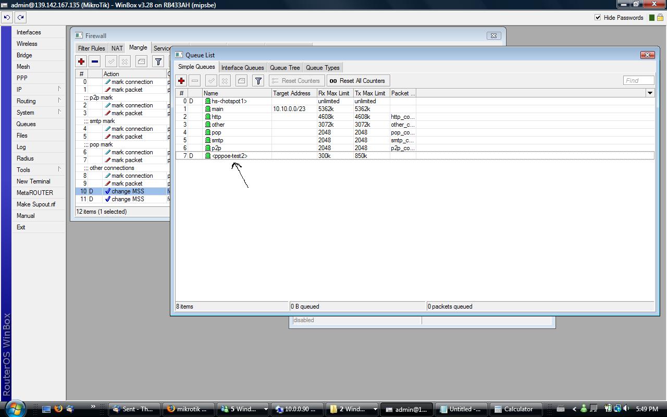This screenshot has width=667, height=417.
Task: Click Reset All Counters in Queue List
Action: click(357, 80)
